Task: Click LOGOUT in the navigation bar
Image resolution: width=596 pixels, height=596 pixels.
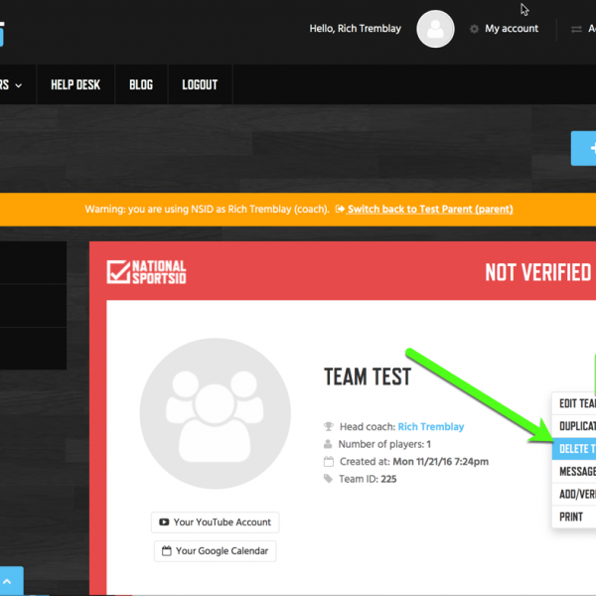Action: click(200, 84)
